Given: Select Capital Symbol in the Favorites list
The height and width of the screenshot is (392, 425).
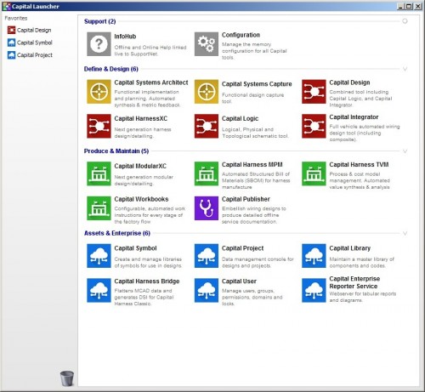Looking at the screenshot, I should click(30, 43).
